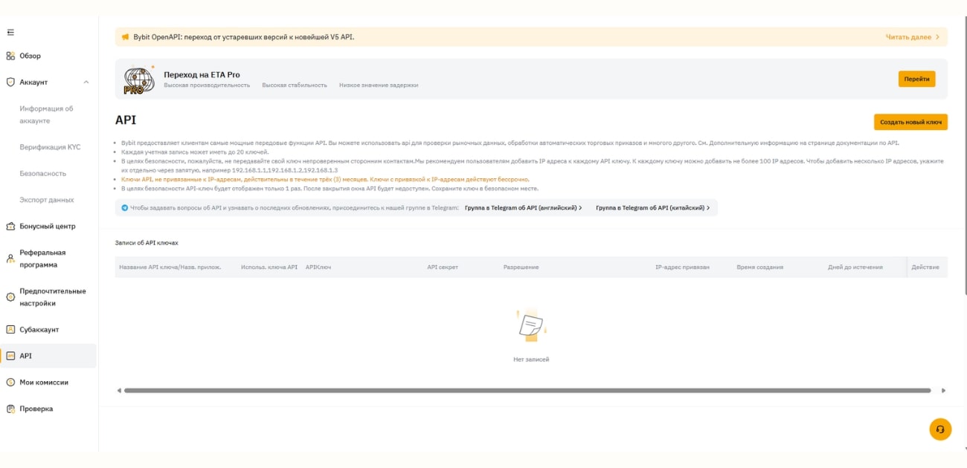This screenshot has height=468, width=967.
Task: Click the Бонусный центр icon
Action: coord(10,227)
